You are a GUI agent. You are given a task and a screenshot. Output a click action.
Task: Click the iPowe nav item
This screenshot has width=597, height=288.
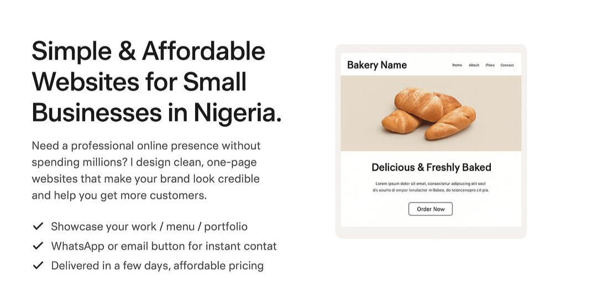coord(490,65)
